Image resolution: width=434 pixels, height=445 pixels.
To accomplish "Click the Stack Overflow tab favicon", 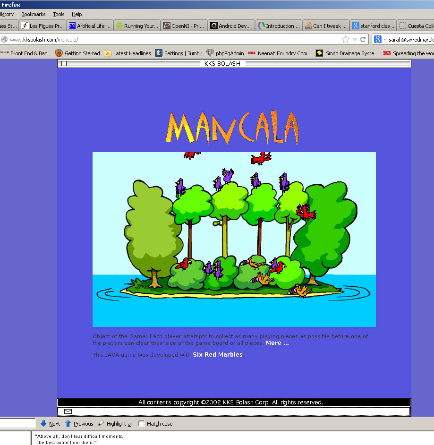I will click(x=308, y=26).
